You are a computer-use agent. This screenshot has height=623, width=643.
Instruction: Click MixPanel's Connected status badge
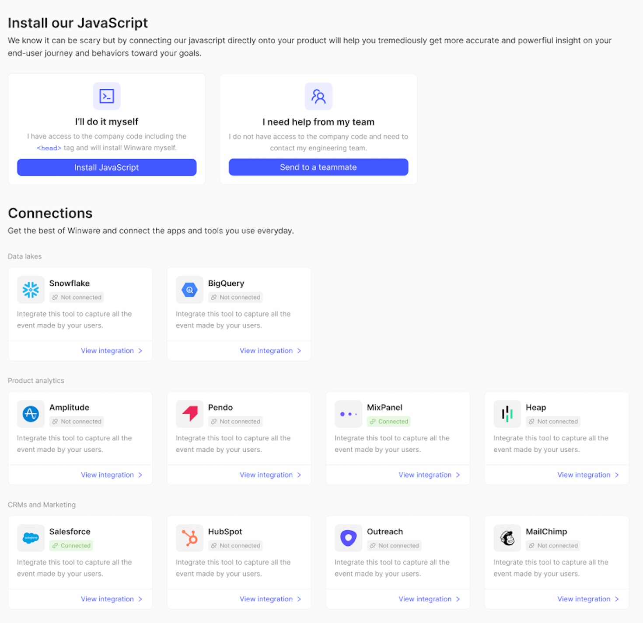click(389, 422)
